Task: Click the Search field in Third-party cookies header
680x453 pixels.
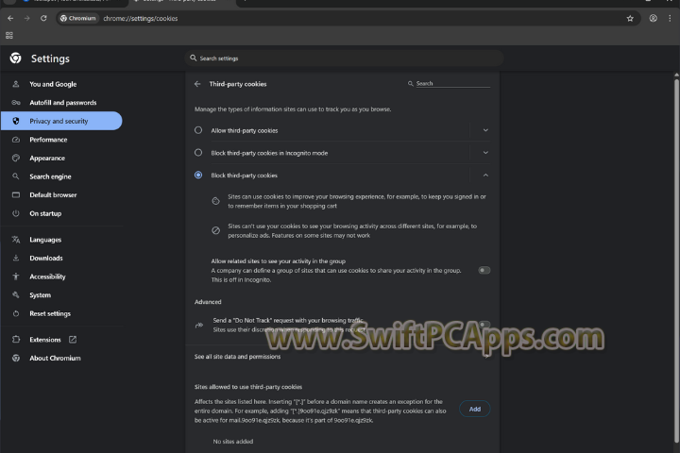Action: (x=452, y=83)
